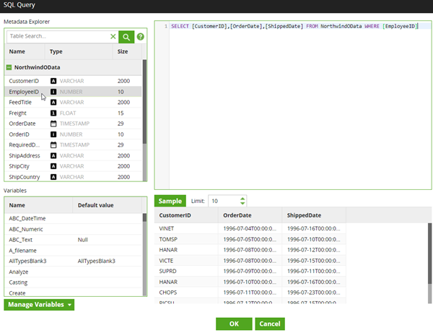
Task: Click the VINET result cell
Action: [186, 228]
